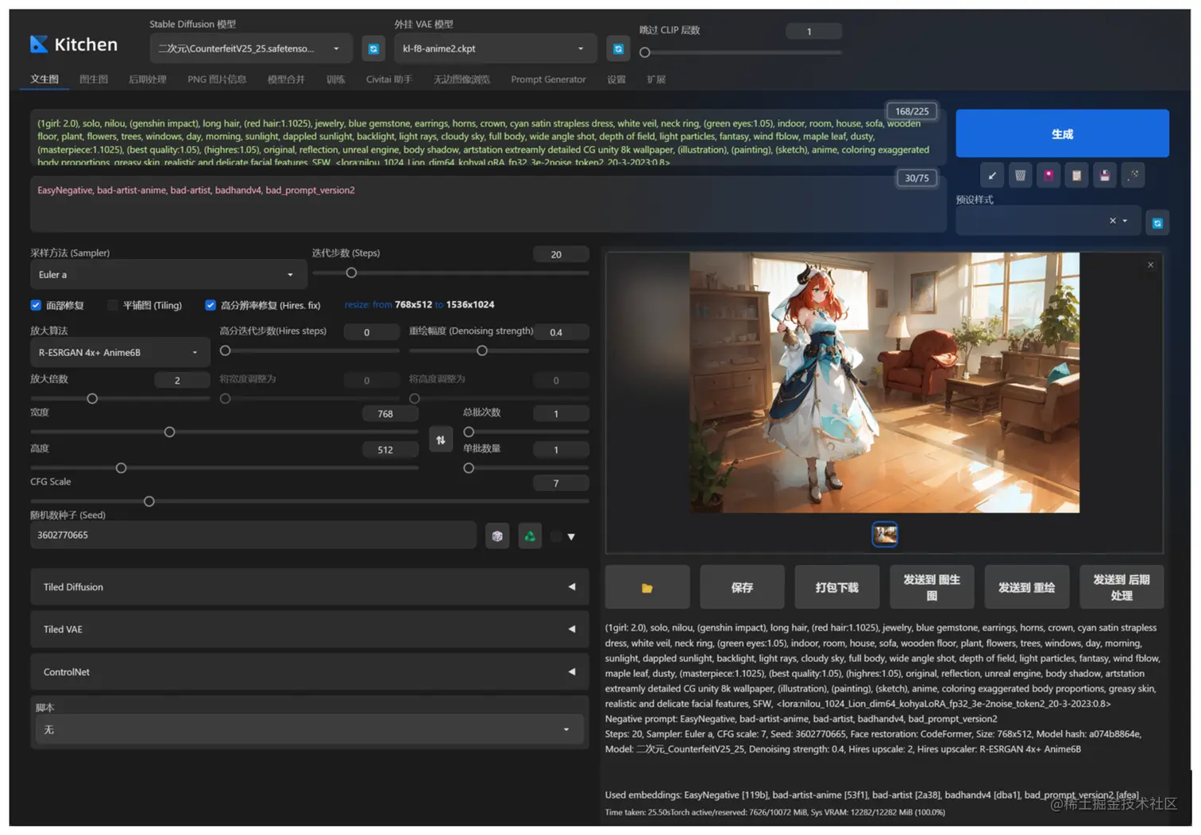This screenshot has height=835, width=1201.
Task: Apply selected styles with the clipboard icon
Action: 1076,176
